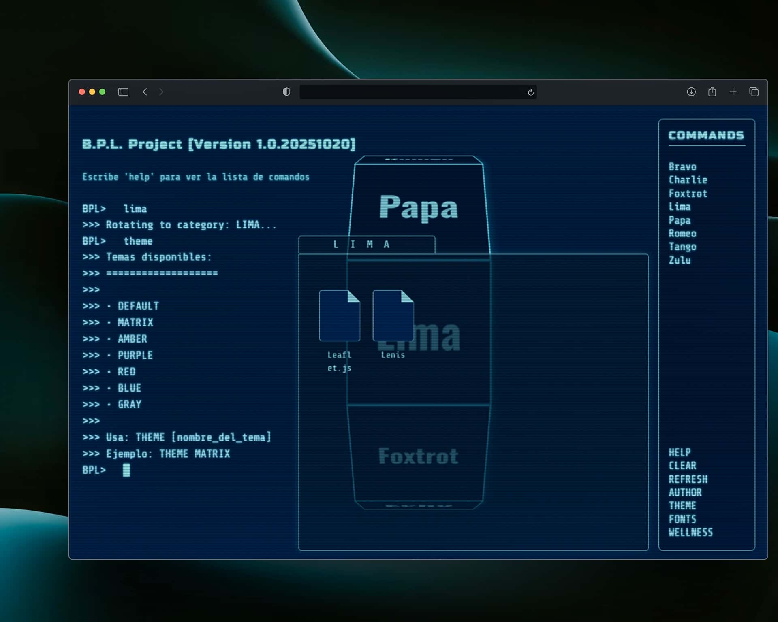Open the Leaflet.js file icon
The width and height of the screenshot is (778, 622).
340,315
